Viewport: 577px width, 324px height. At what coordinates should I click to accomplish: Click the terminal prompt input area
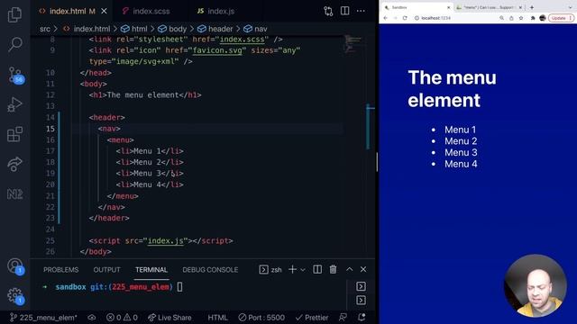click(x=179, y=287)
